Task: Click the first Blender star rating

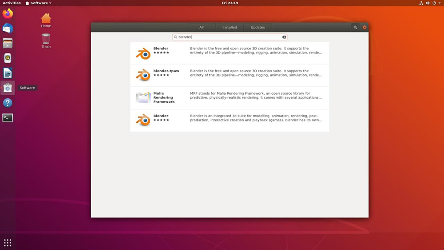Action: click(x=161, y=53)
